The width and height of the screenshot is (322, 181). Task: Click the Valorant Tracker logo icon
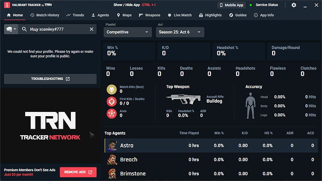tap(7, 5)
